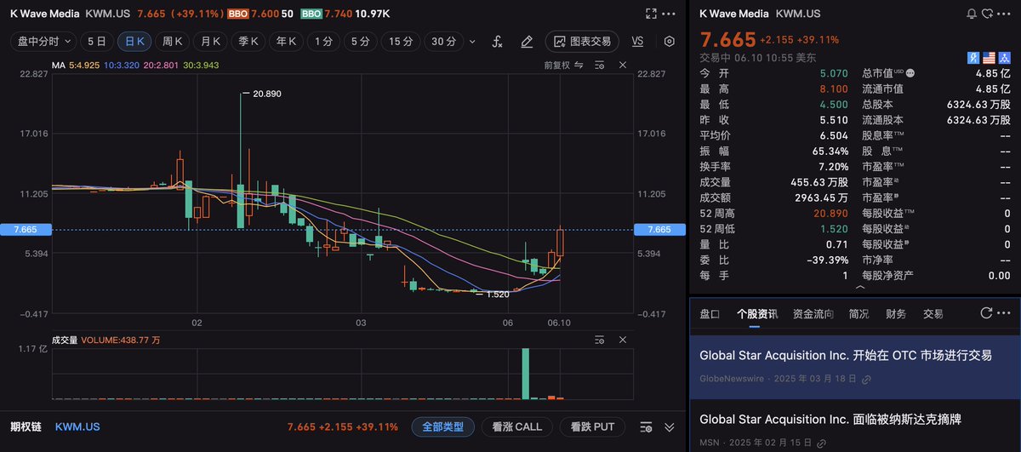
Task: Switch chart to 5日 view
Action: coord(97,41)
